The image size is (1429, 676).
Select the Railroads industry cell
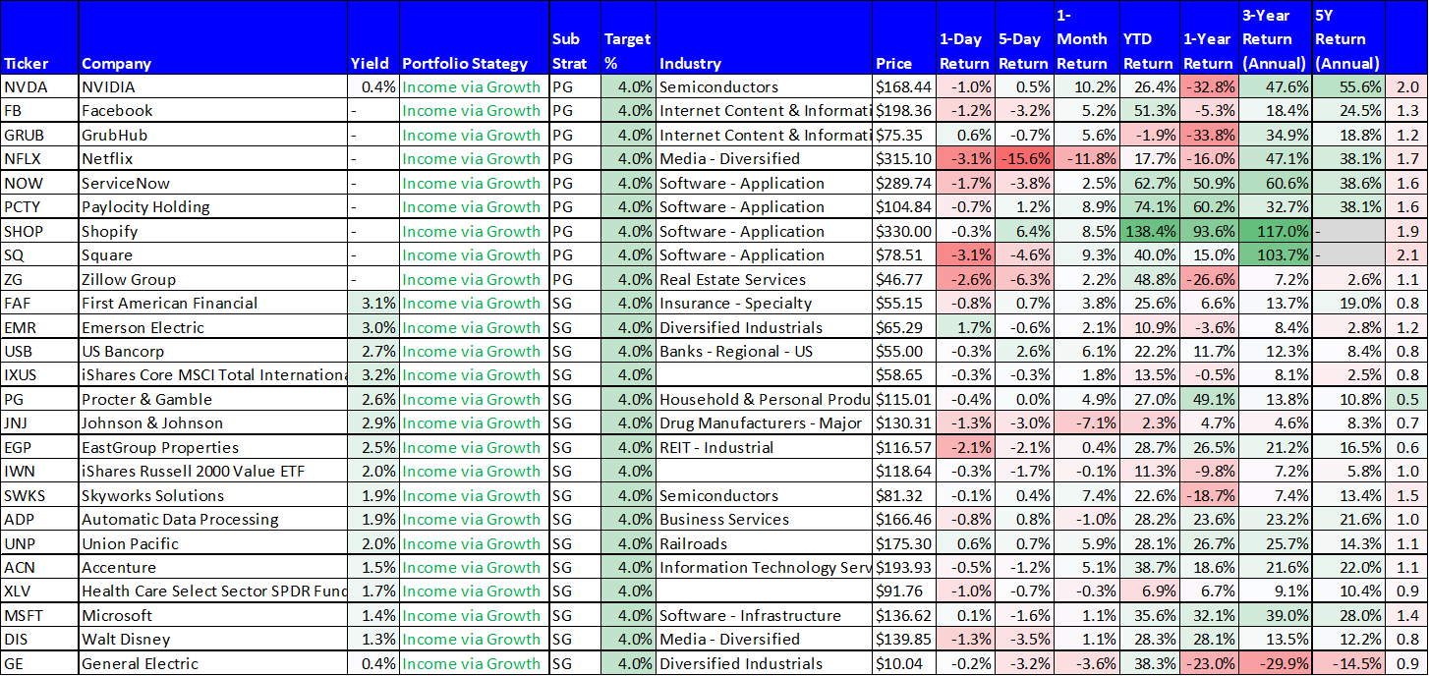tap(765, 543)
